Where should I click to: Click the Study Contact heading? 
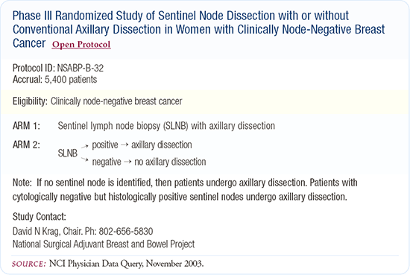point(40,217)
